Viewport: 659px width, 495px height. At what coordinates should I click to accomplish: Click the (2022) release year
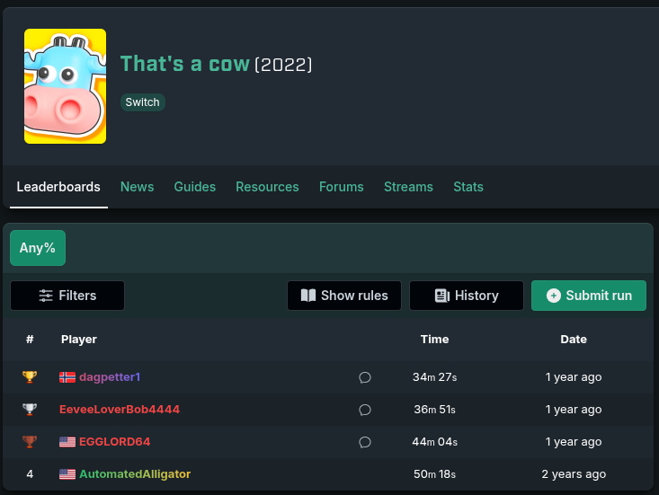tap(284, 65)
